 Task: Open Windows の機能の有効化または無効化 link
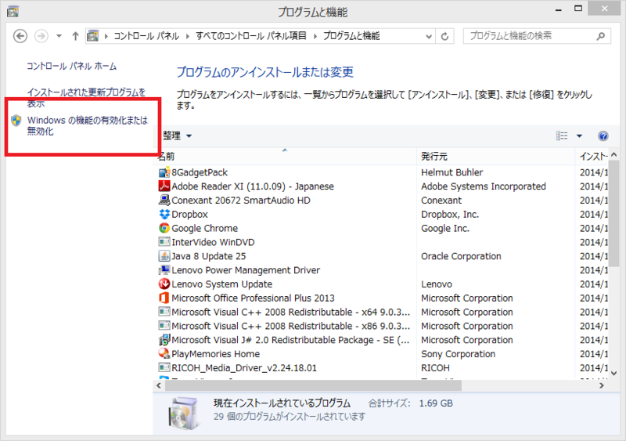click(x=88, y=125)
